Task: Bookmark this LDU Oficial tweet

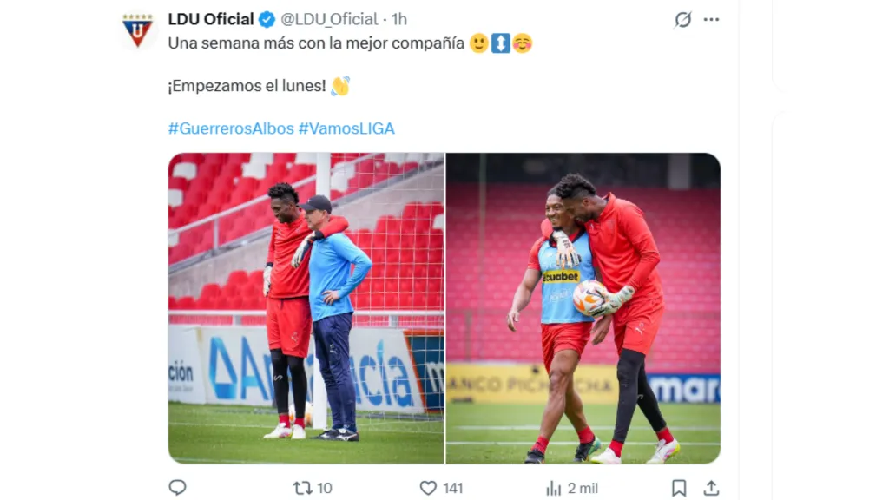Action: pyautogui.click(x=679, y=488)
